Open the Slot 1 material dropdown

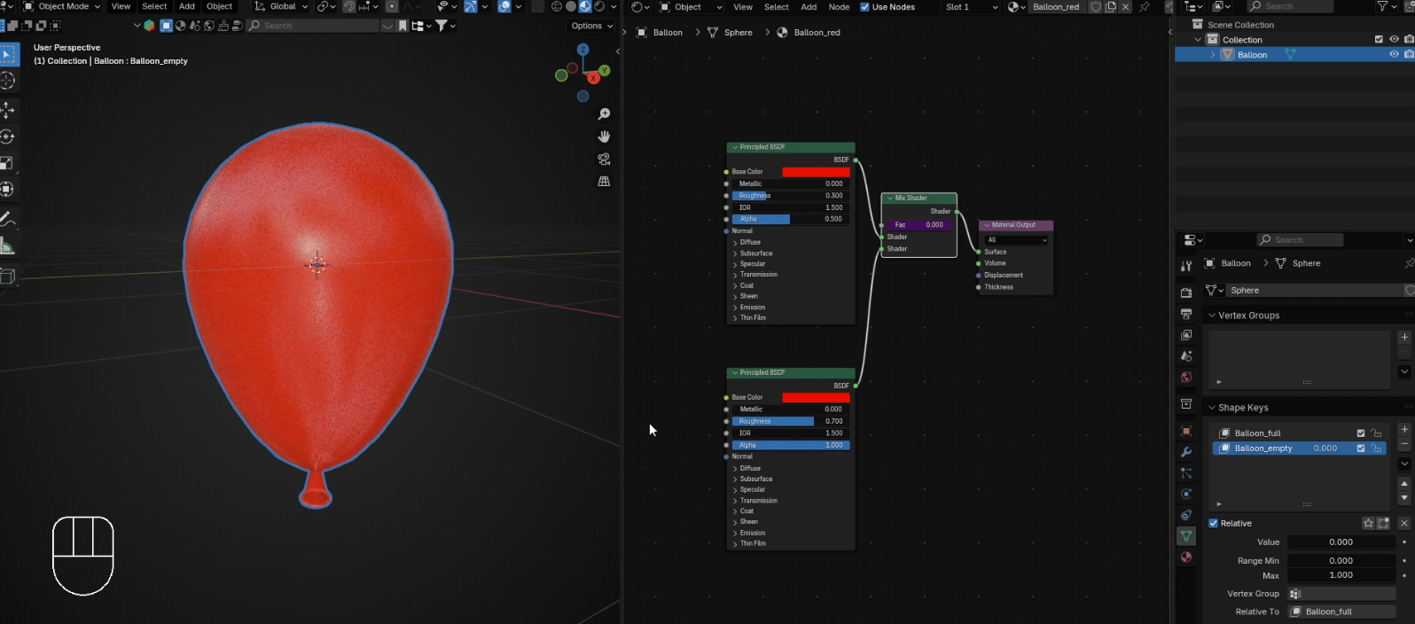[971, 7]
